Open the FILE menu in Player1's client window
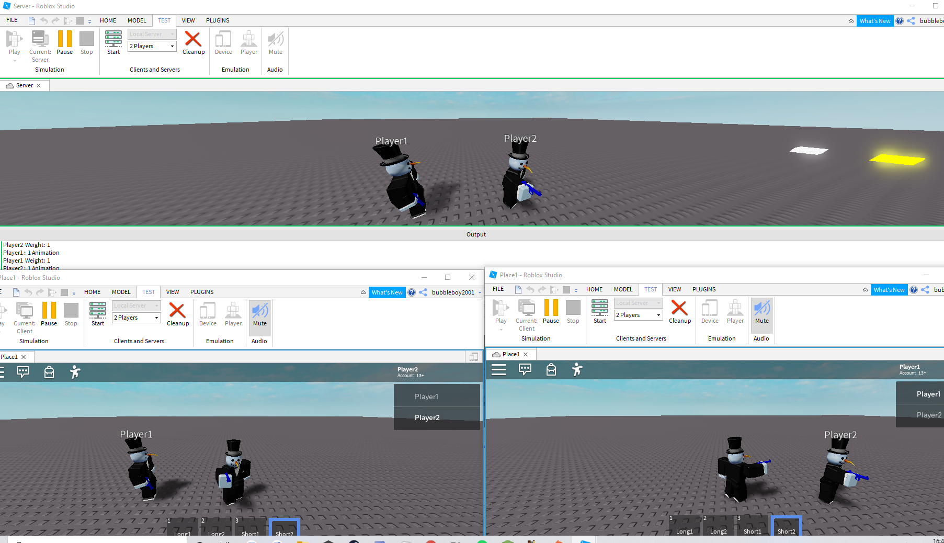The height and width of the screenshot is (543, 944). 498,289
